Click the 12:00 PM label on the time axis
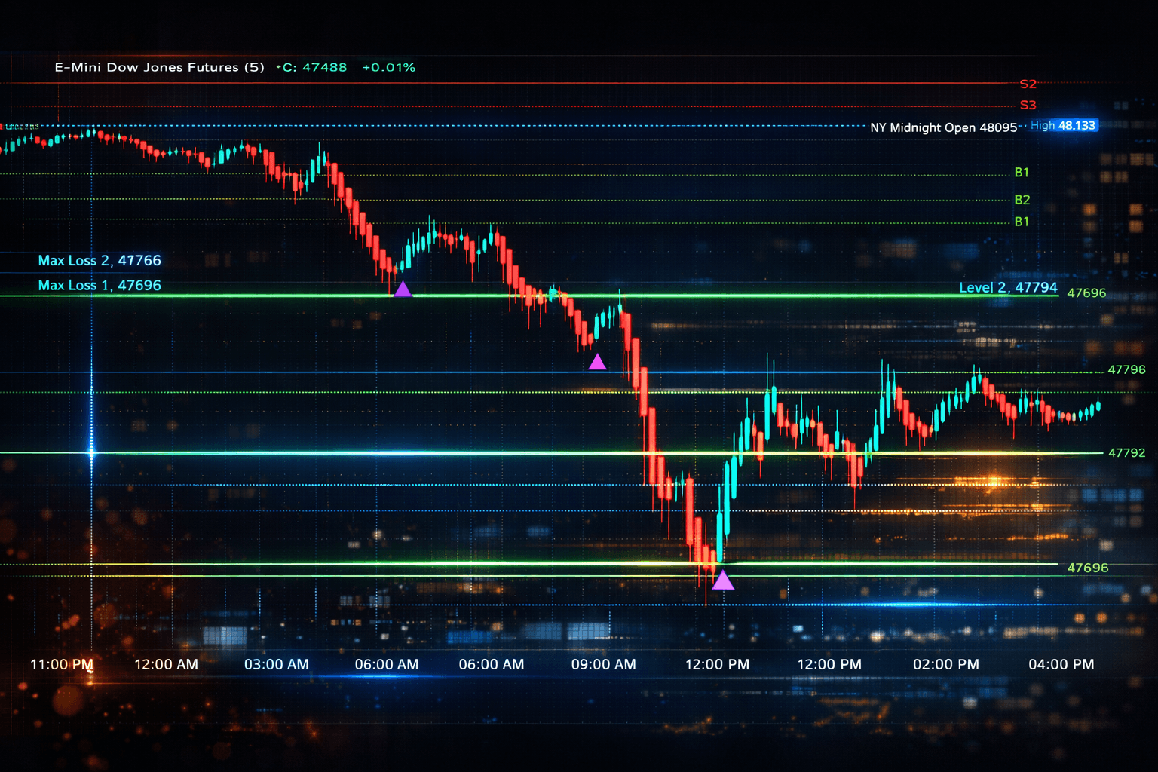Screen dimensions: 1158x772 (719, 665)
